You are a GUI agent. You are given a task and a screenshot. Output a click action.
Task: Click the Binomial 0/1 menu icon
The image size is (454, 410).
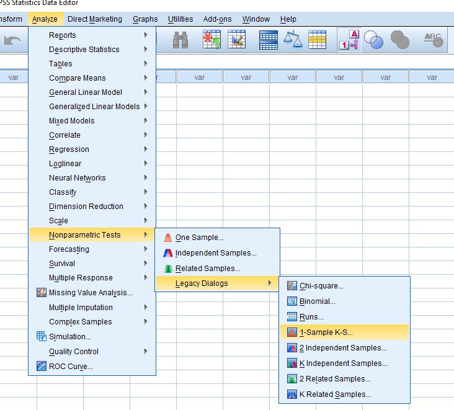coord(292,301)
